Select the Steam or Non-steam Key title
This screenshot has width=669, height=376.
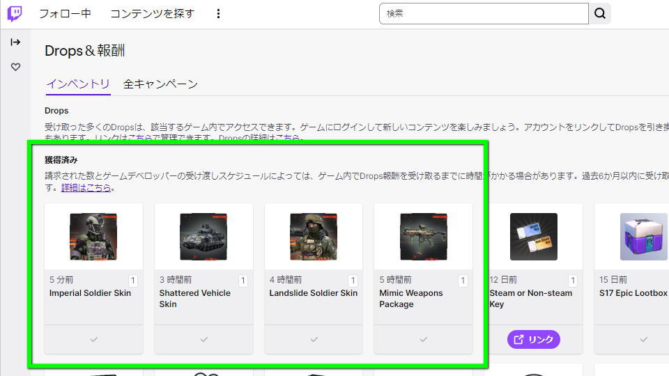point(531,299)
